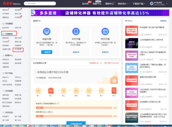Select 短信营销 in the sidebar
172x127 pixels.
(6, 45)
